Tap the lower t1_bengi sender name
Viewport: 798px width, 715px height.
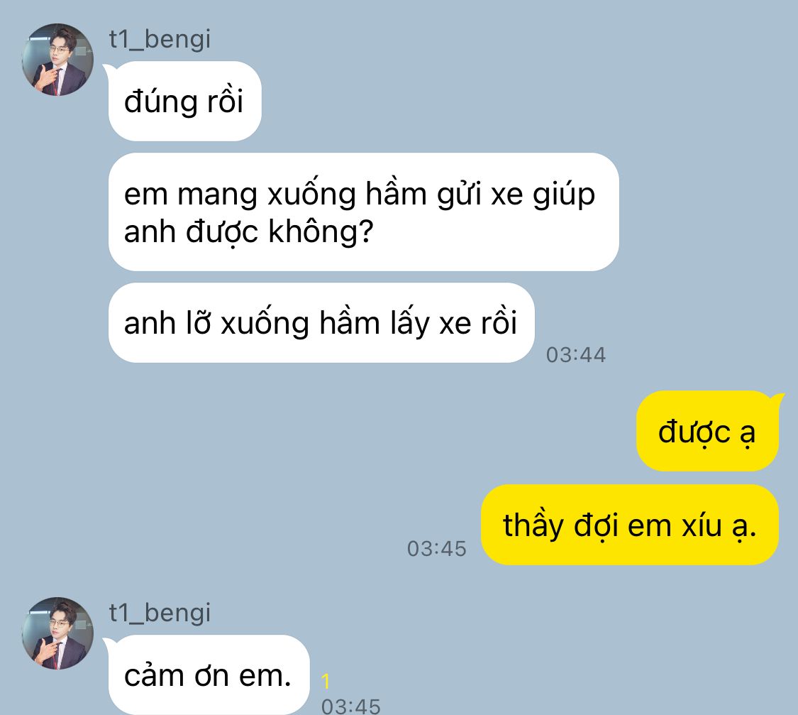tap(160, 613)
